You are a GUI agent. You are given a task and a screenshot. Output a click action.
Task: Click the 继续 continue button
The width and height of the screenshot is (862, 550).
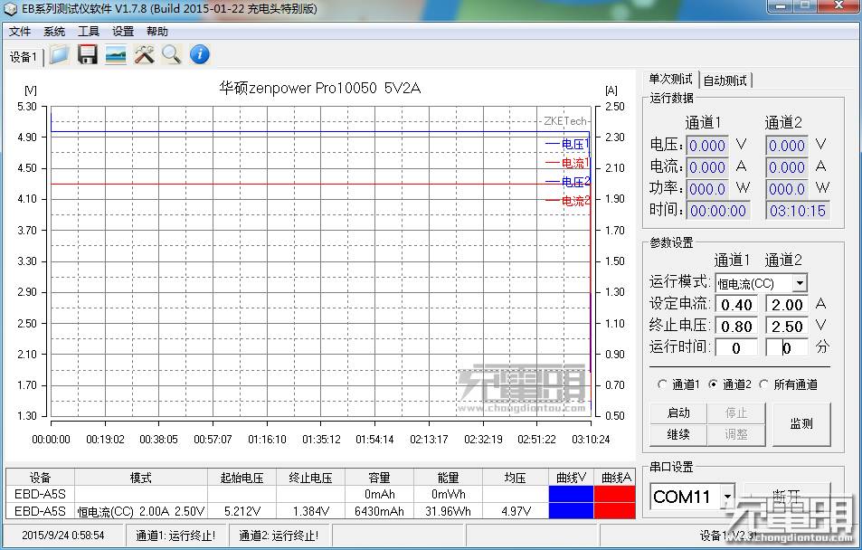tap(678, 434)
